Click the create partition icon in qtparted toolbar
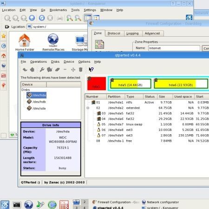Screen dimensions: 209x209 [x=50, y=70]
